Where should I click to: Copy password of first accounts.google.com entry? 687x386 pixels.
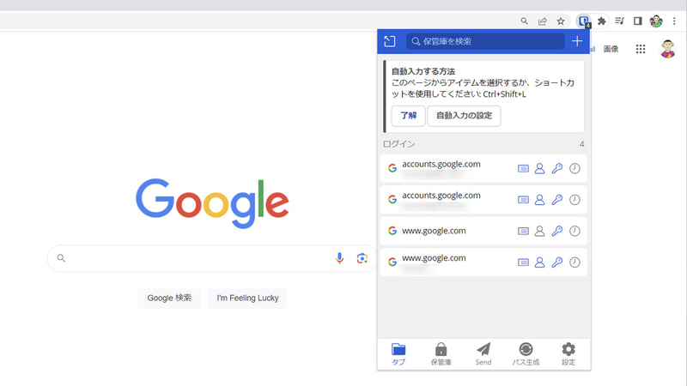tap(557, 168)
